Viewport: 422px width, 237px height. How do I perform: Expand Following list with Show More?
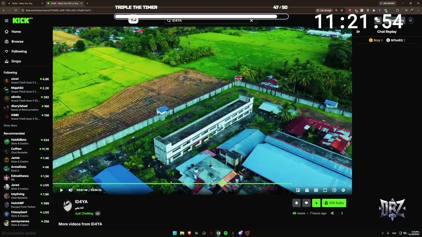click(x=10, y=125)
